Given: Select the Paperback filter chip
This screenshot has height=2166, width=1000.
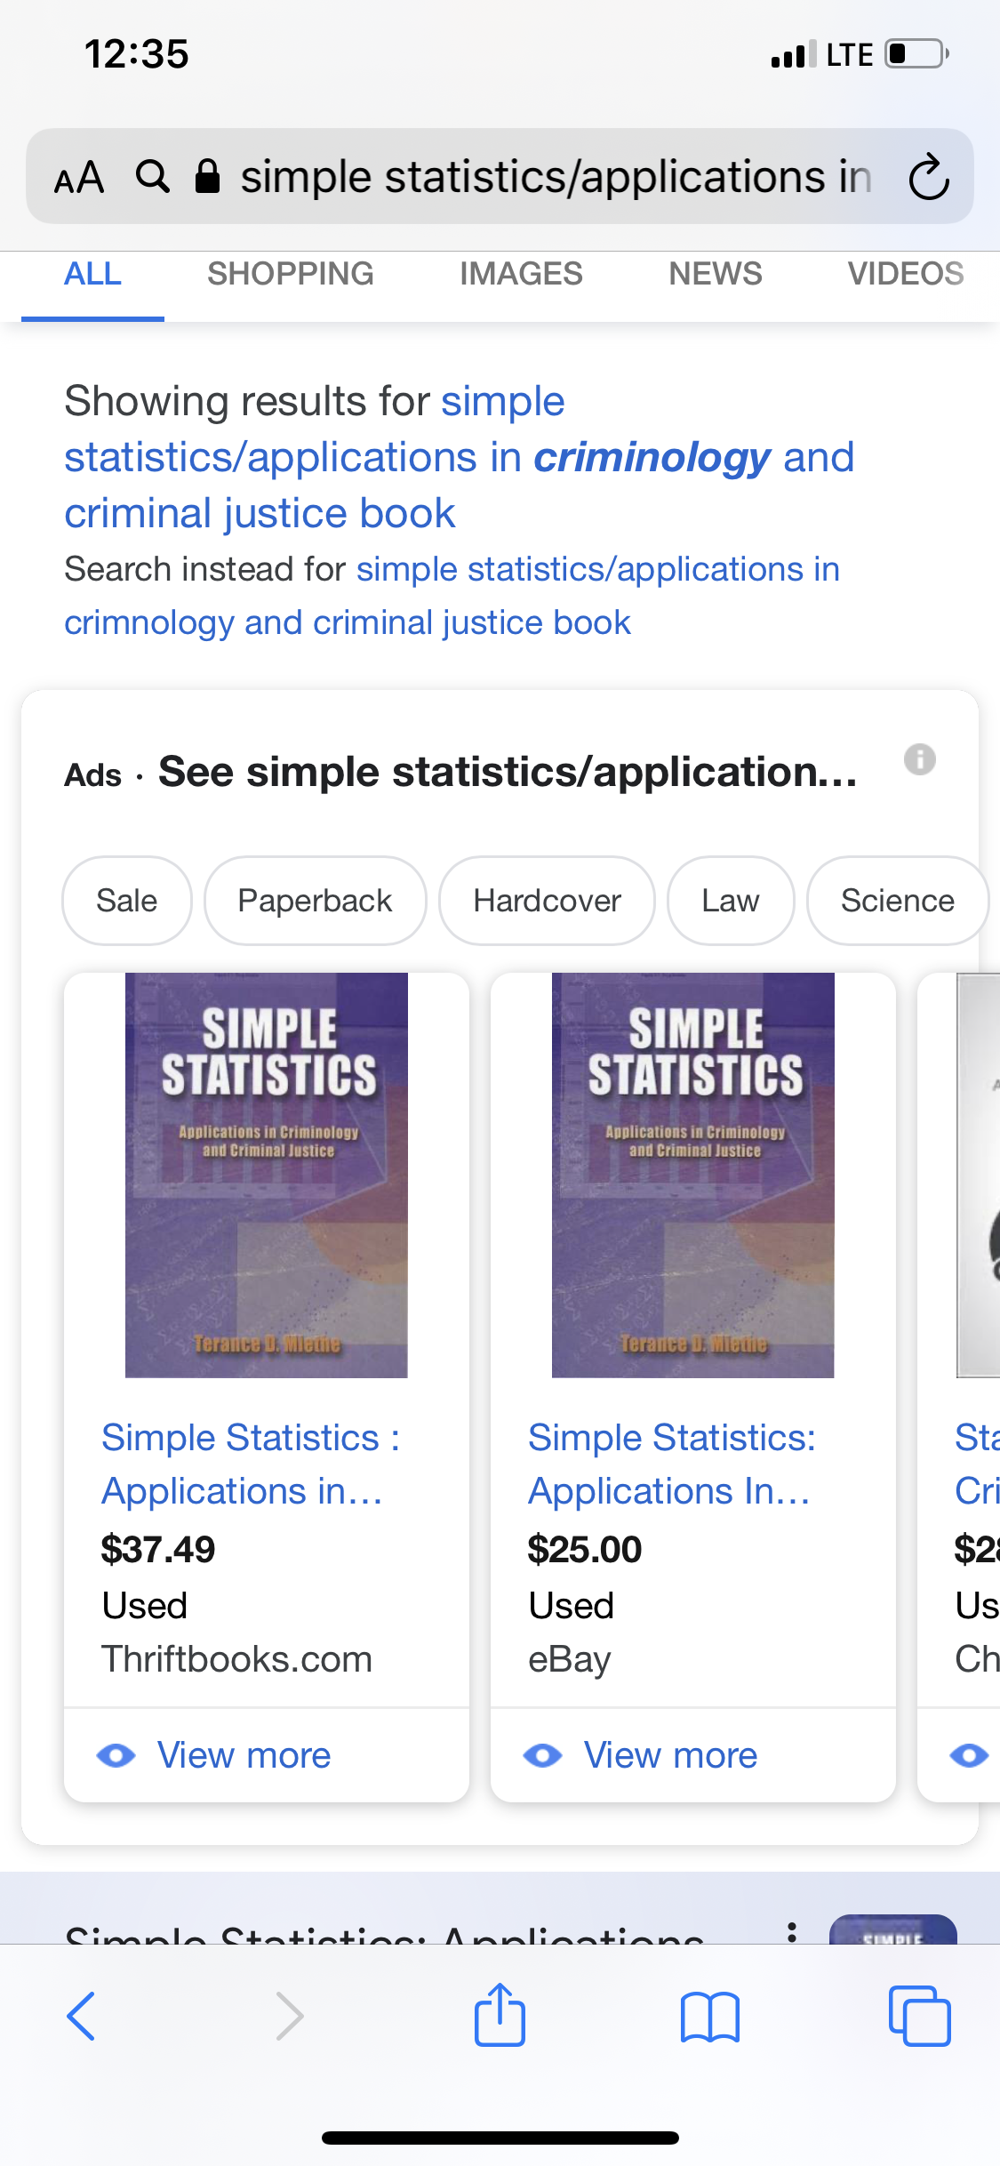Looking at the screenshot, I should click(x=315, y=901).
